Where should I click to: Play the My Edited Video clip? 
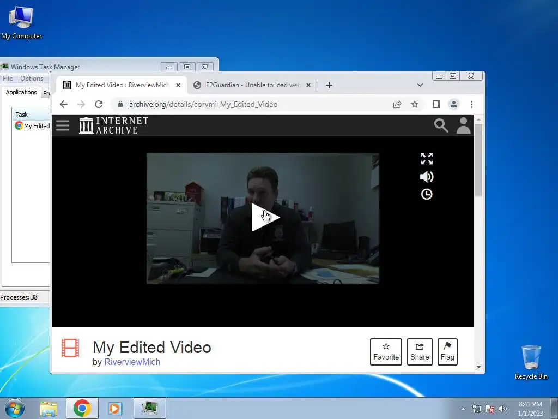[x=266, y=217]
